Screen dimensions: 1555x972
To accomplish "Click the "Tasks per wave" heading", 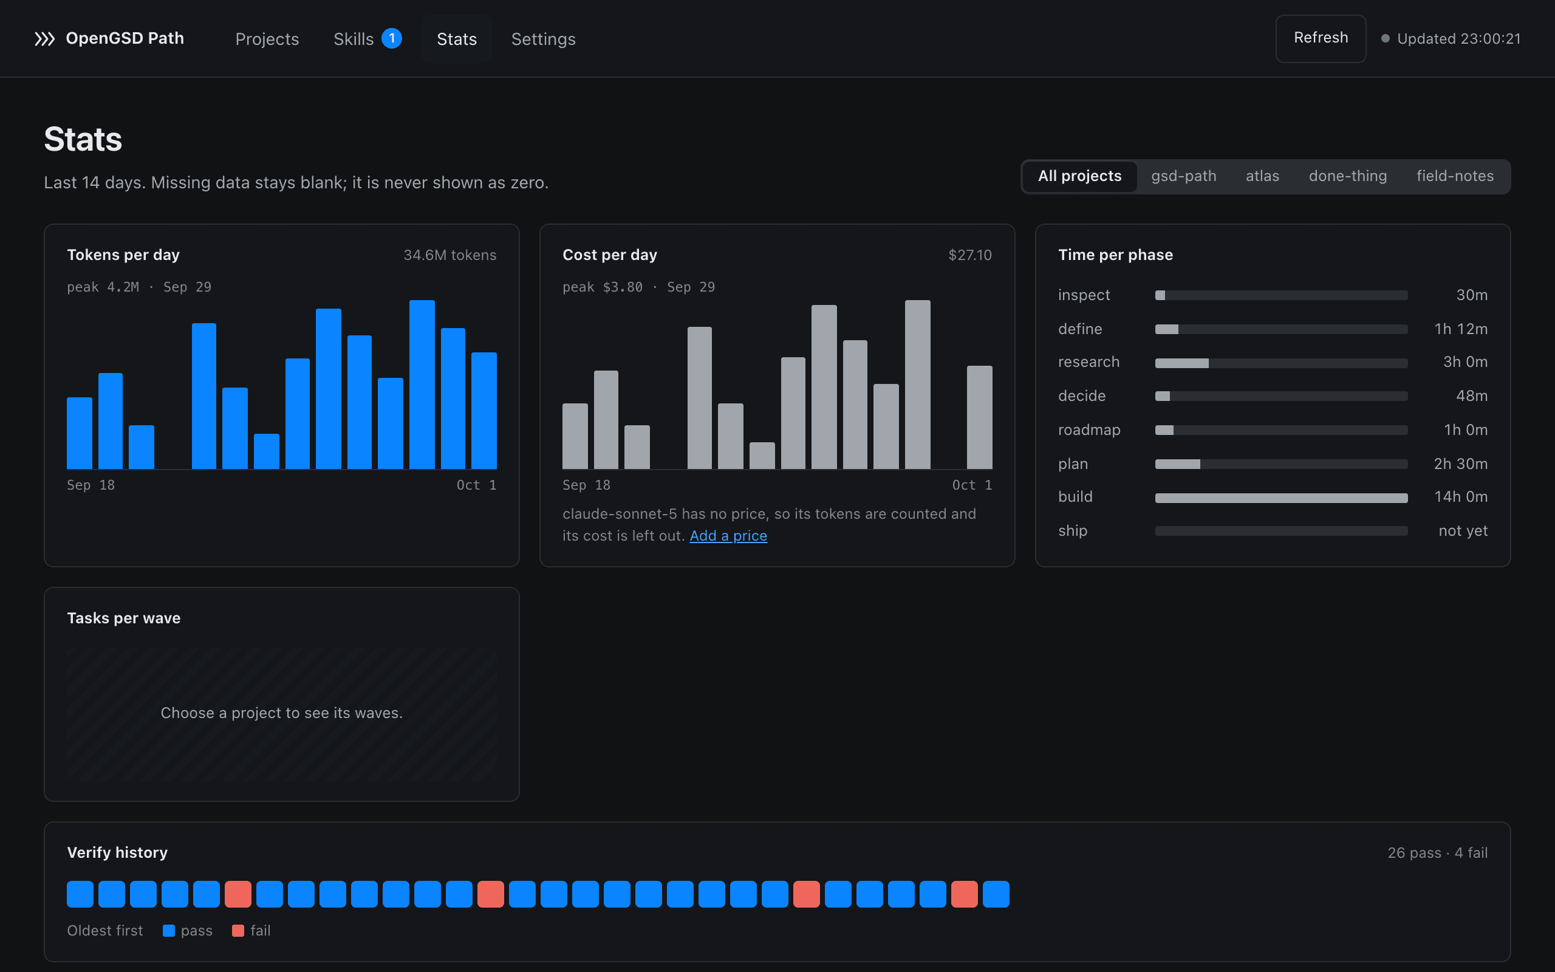I will (123, 618).
